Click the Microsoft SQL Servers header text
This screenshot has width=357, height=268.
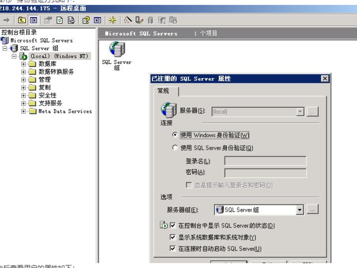pyautogui.click(x=141, y=34)
